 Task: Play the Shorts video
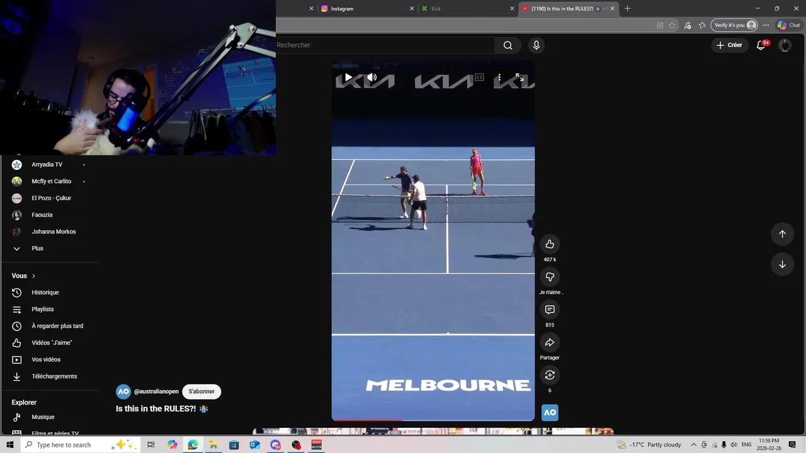pyautogui.click(x=348, y=77)
